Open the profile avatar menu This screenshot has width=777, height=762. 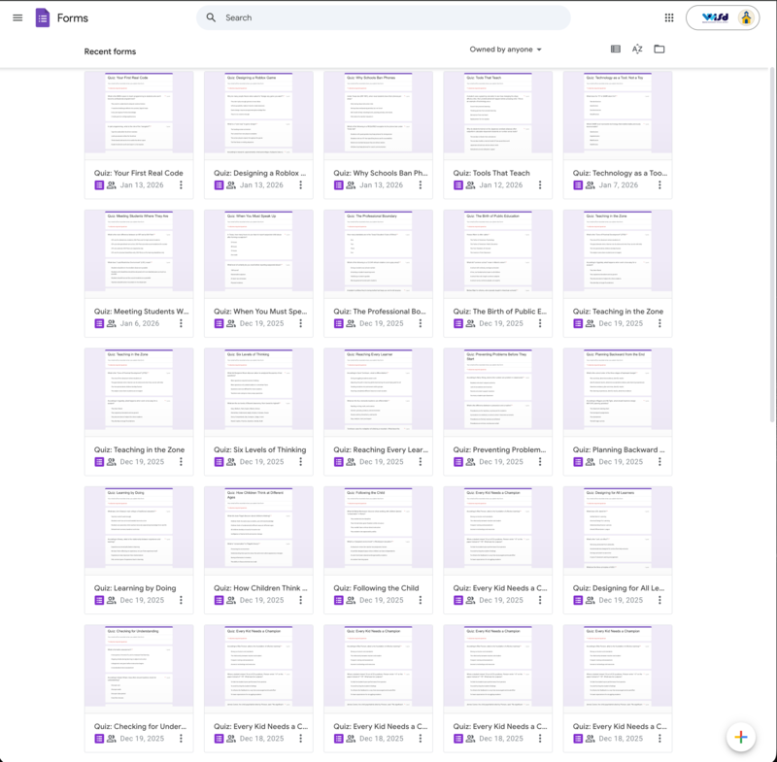click(744, 17)
